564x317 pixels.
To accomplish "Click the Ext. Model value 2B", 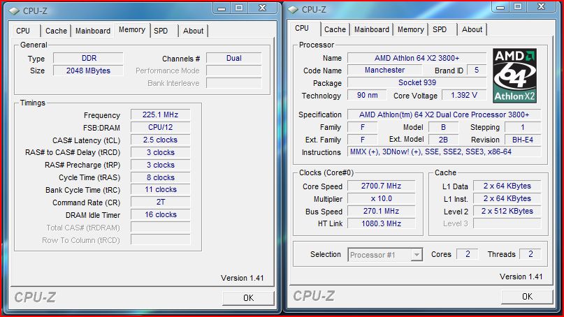I will point(443,140).
